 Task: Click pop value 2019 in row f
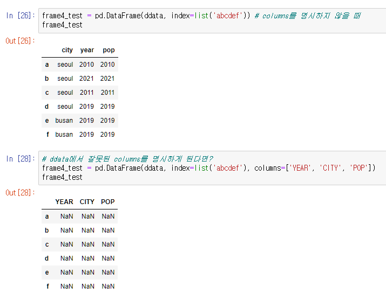point(107,135)
